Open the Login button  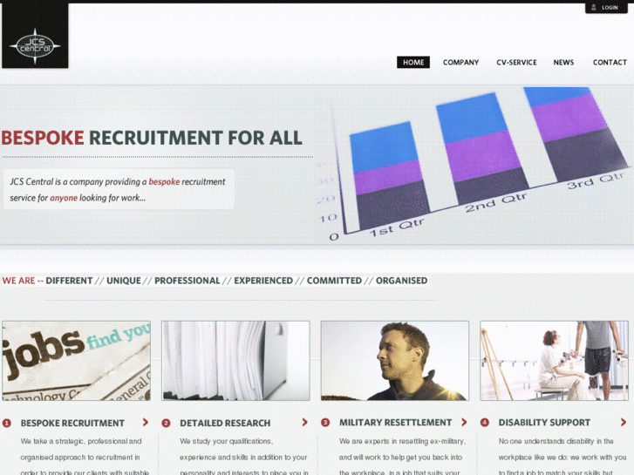pyautogui.click(x=606, y=8)
